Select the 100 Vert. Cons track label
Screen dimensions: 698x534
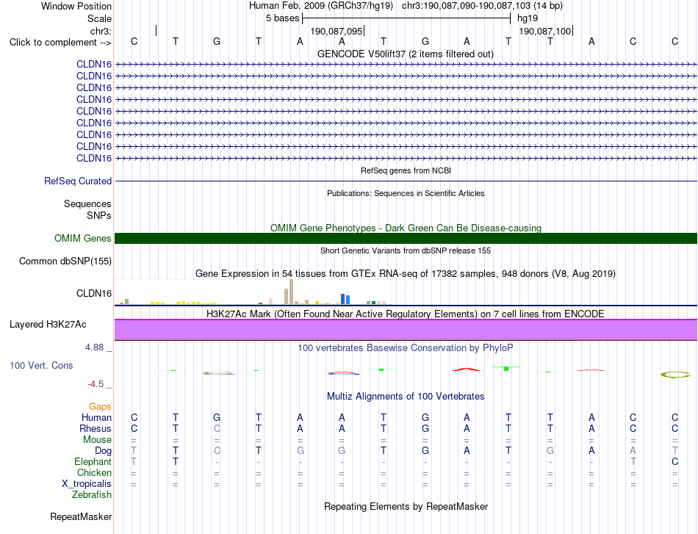(41, 365)
